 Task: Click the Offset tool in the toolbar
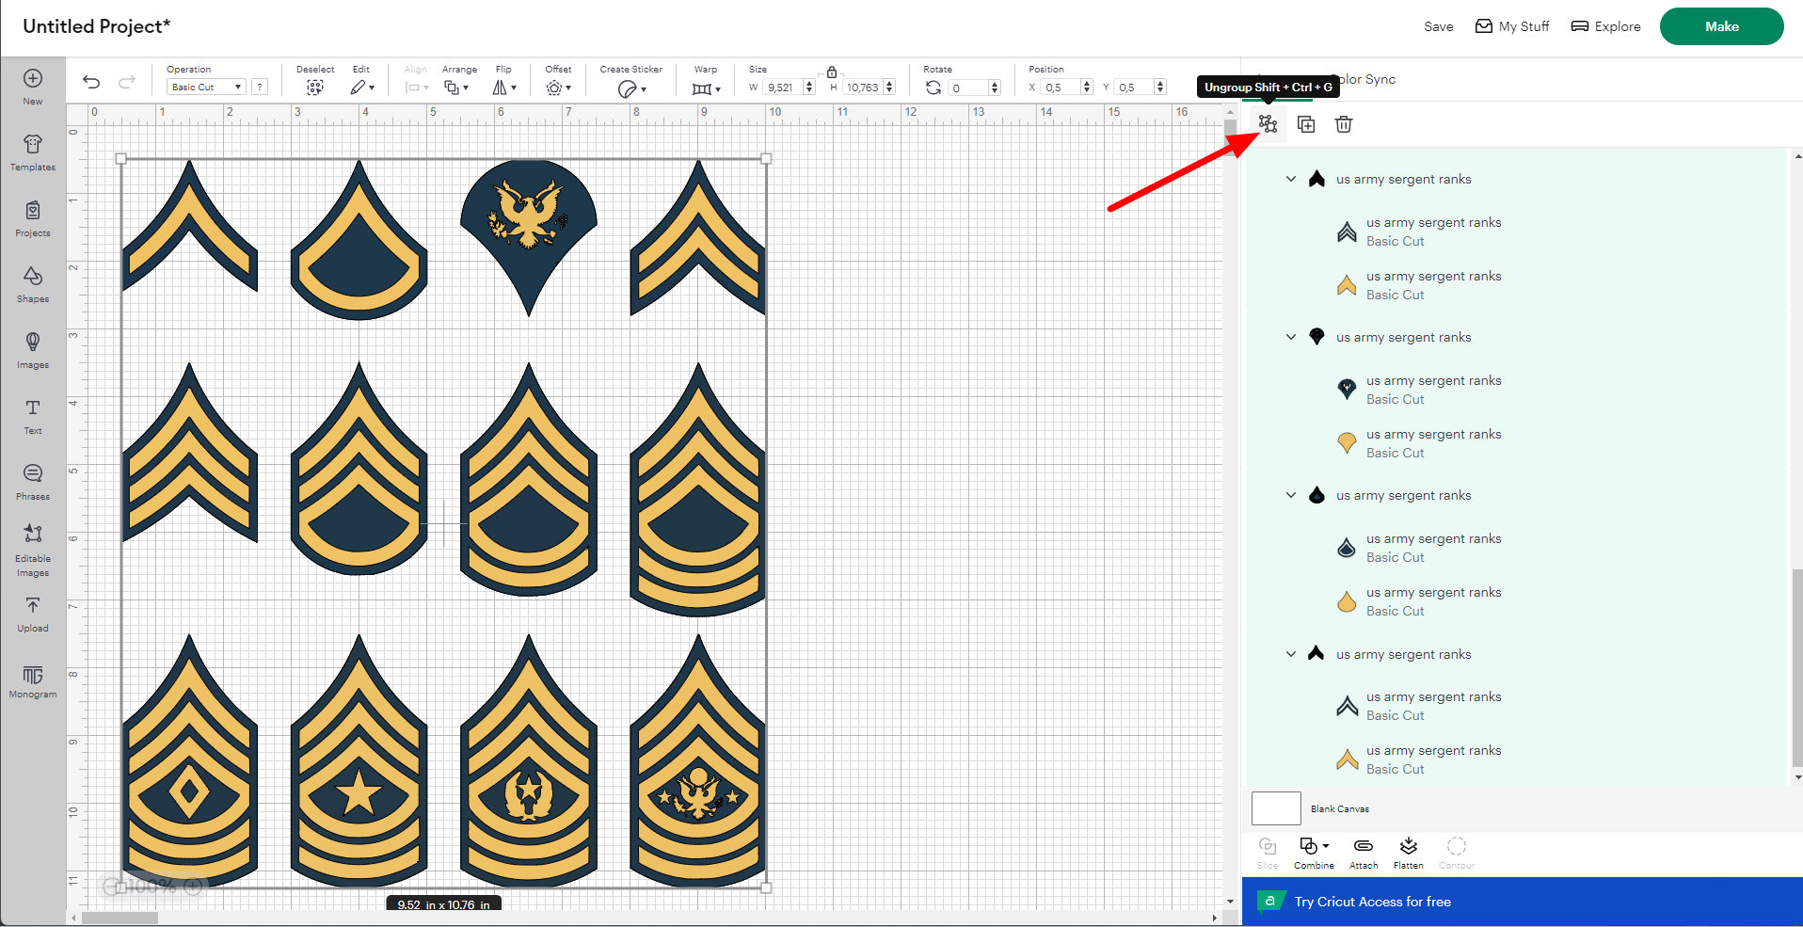pos(558,87)
